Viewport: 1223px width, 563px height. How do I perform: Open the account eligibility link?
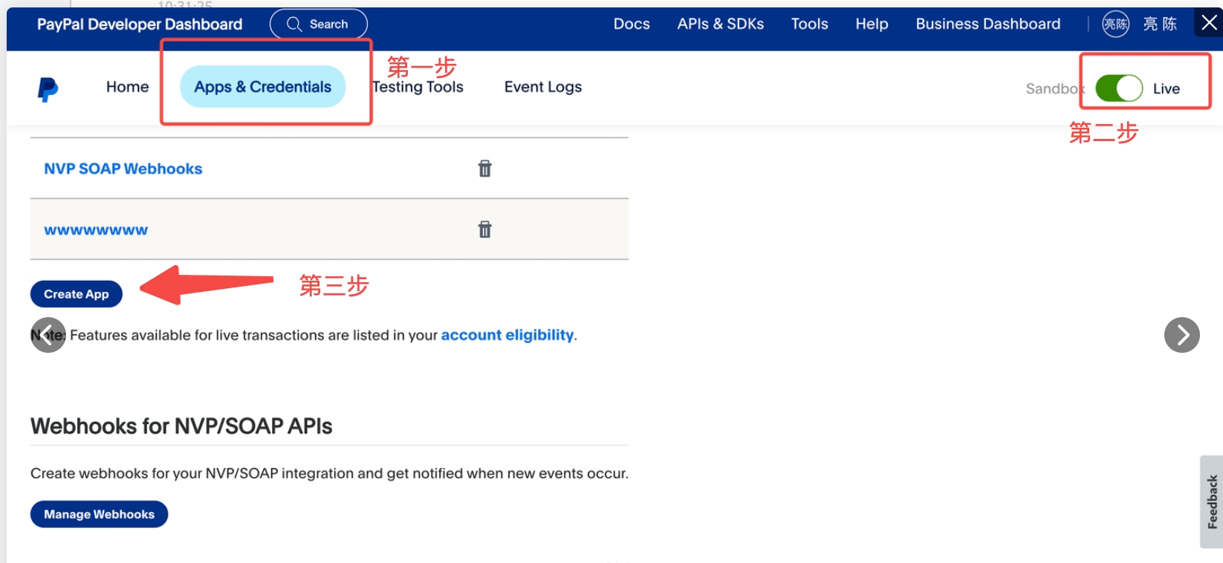coord(507,335)
